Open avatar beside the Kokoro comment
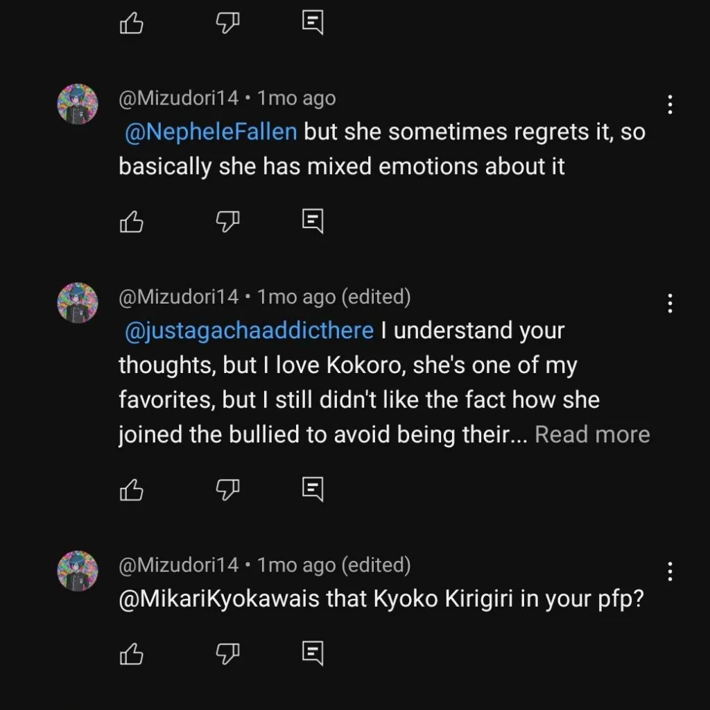Image resolution: width=710 pixels, height=710 pixels. click(77, 302)
